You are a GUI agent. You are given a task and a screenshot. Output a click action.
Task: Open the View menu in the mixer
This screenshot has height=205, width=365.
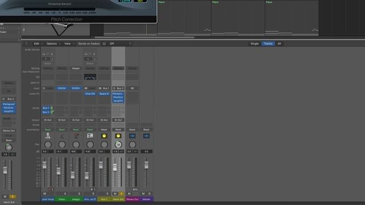click(67, 44)
